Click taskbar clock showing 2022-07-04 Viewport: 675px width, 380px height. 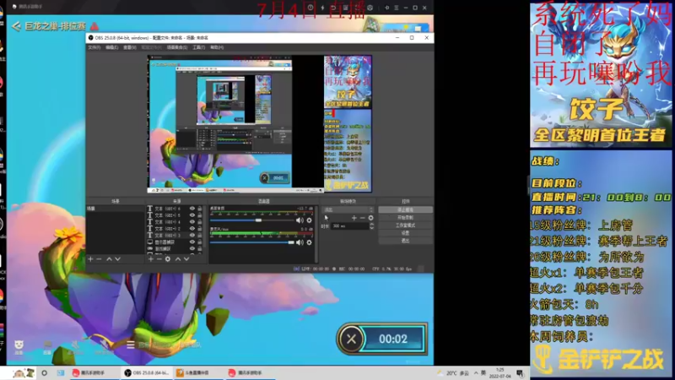[499, 373]
